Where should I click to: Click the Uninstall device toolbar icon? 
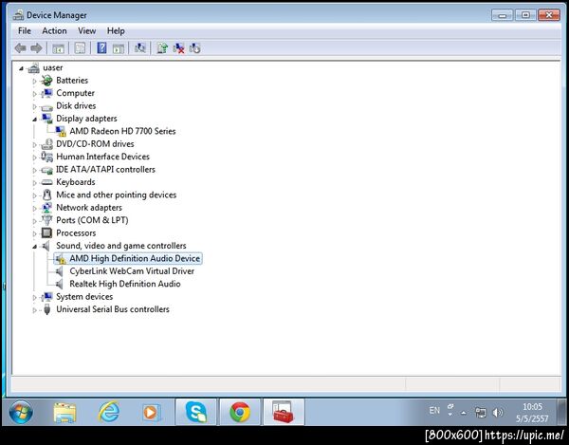(x=178, y=47)
